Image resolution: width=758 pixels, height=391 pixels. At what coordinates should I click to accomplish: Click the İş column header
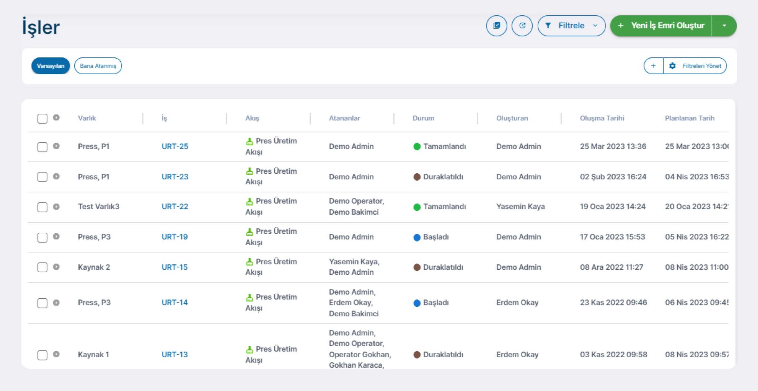click(x=164, y=118)
